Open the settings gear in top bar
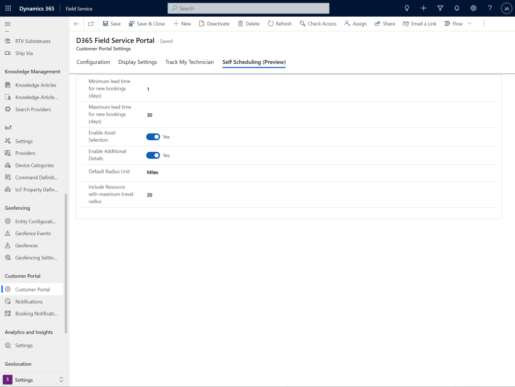Image resolution: width=515 pixels, height=387 pixels. pyautogui.click(x=473, y=9)
